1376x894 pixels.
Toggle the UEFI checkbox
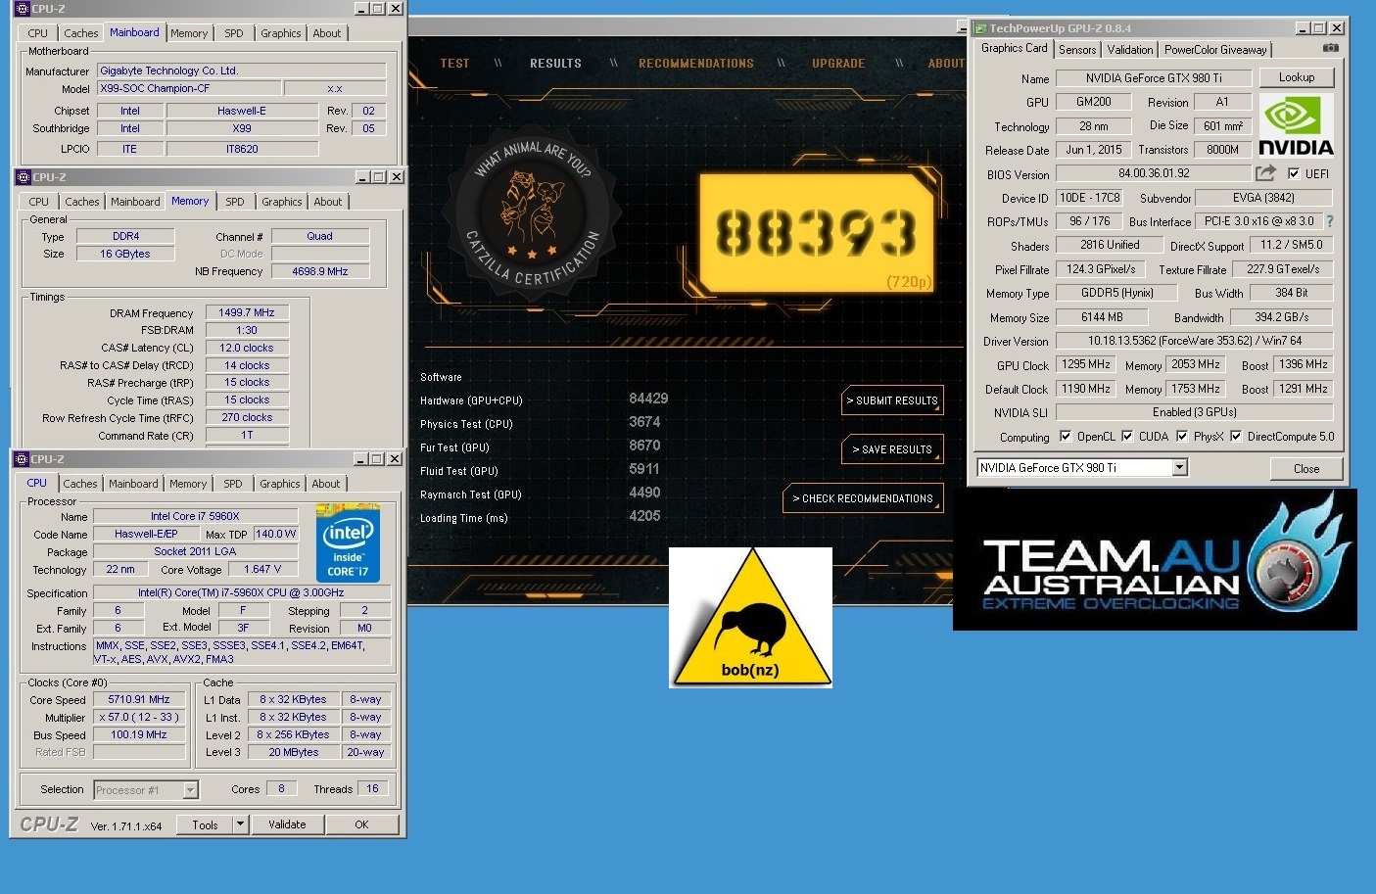click(1294, 174)
